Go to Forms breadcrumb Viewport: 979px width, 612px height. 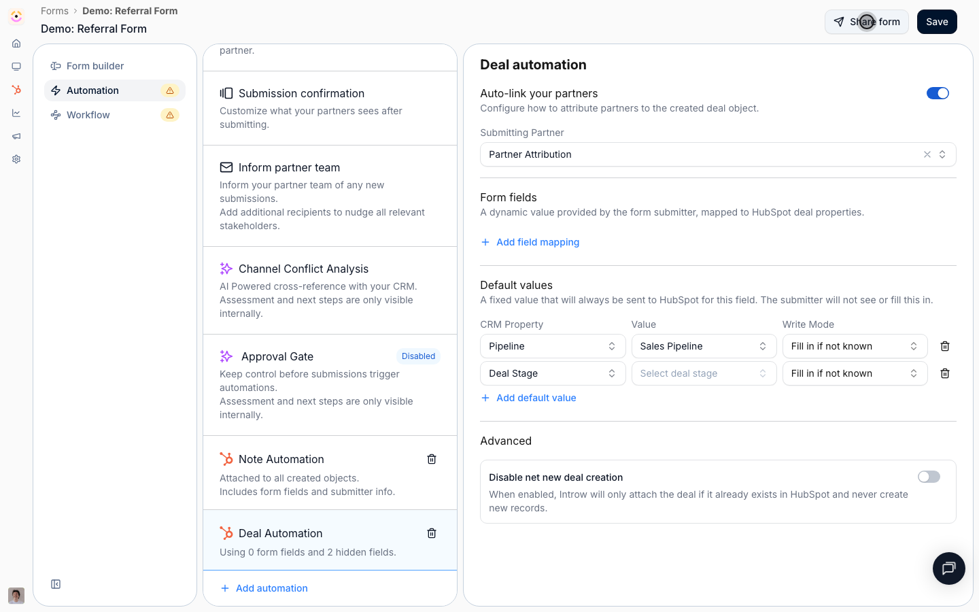point(54,11)
